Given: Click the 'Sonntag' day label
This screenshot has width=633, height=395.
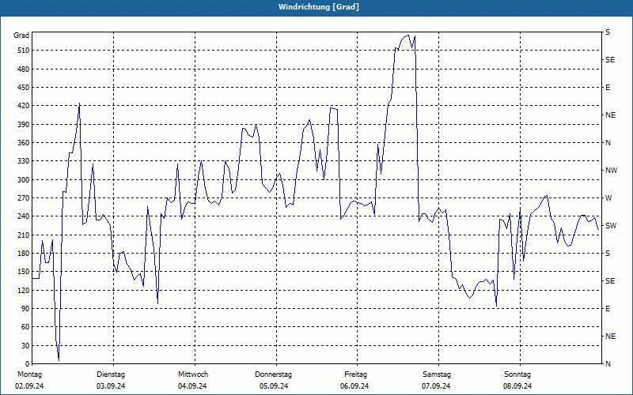Looking at the screenshot, I should 517,374.
